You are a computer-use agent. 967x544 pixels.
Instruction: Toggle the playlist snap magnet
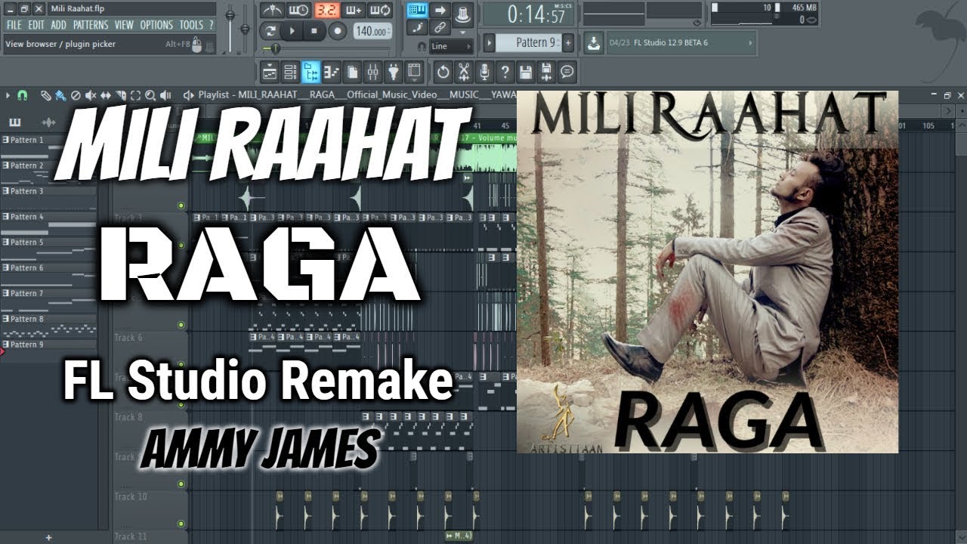pos(22,95)
